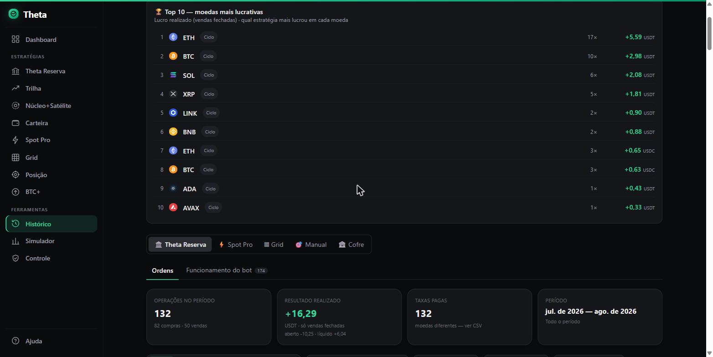Click the Ciclo badge on the AVAX row
The height and width of the screenshot is (357, 713).
(x=213, y=207)
